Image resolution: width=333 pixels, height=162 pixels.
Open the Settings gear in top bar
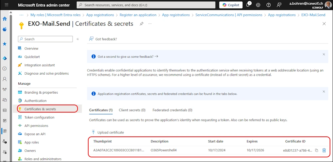[258, 5]
